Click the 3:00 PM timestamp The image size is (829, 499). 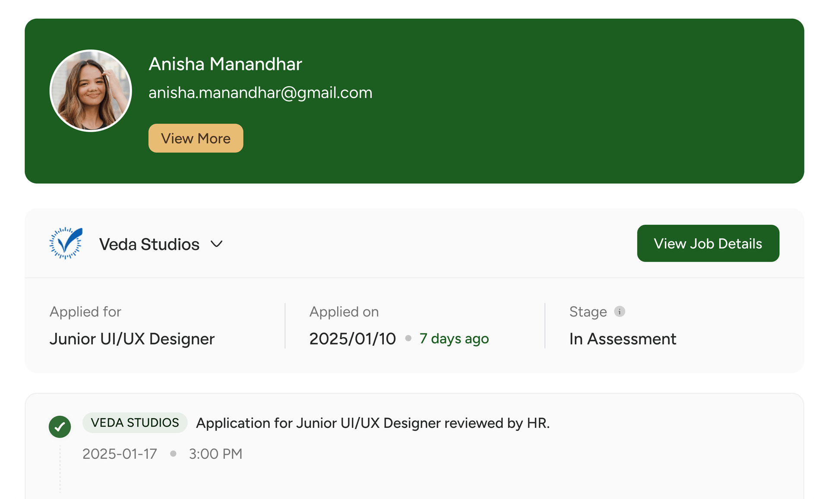click(x=215, y=454)
